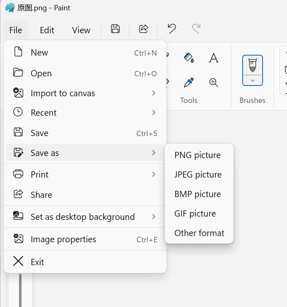This screenshot has width=287, height=307.
Task: Click the Share icon in top toolbar
Action: click(143, 29)
